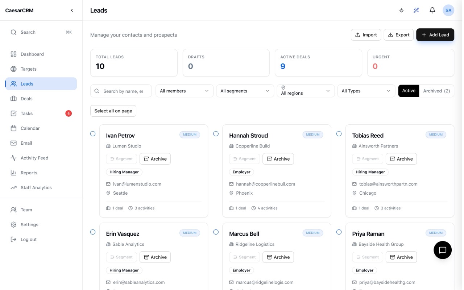464x290 pixels.
Task: Click the Calendar icon in sidebar
Action: [13, 128]
